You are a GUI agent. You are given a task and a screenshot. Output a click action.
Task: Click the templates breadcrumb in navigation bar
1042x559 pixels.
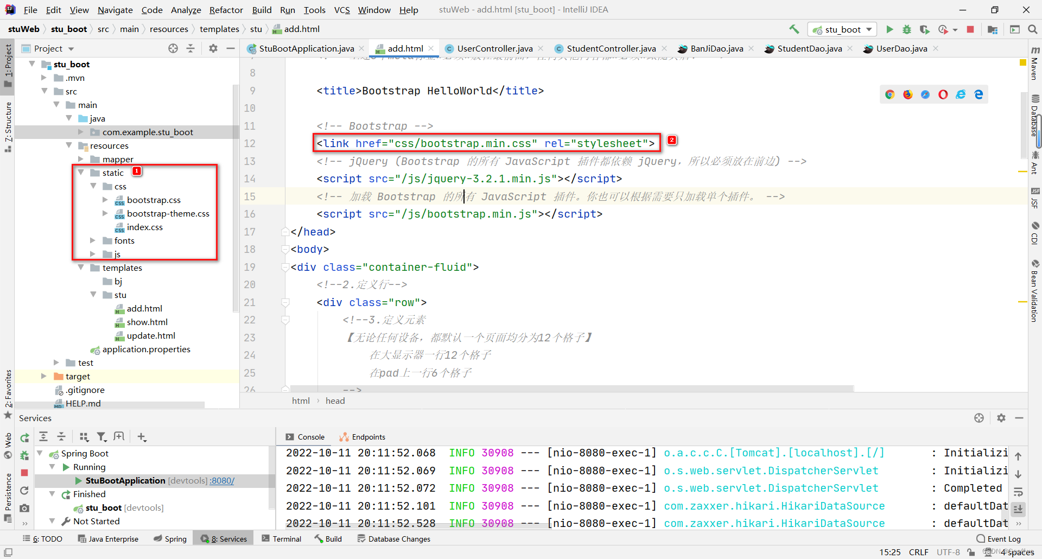coord(219,29)
